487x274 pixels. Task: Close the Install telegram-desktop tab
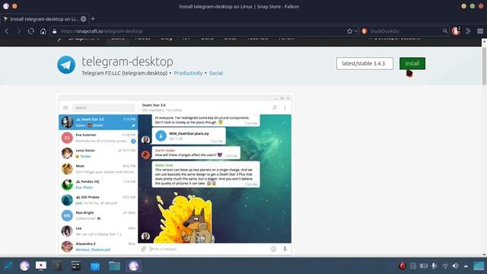click(x=83, y=18)
